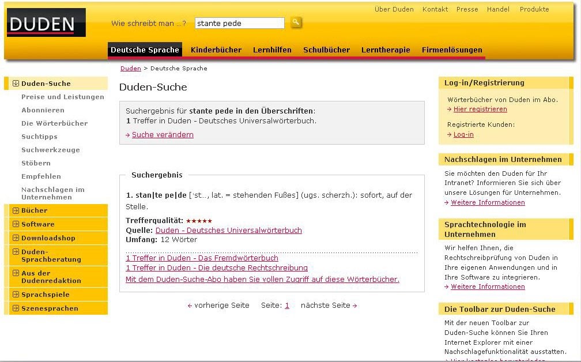Open '1 Treffer in Duden - Die deutsche Rechtschreibung'

tap(217, 267)
